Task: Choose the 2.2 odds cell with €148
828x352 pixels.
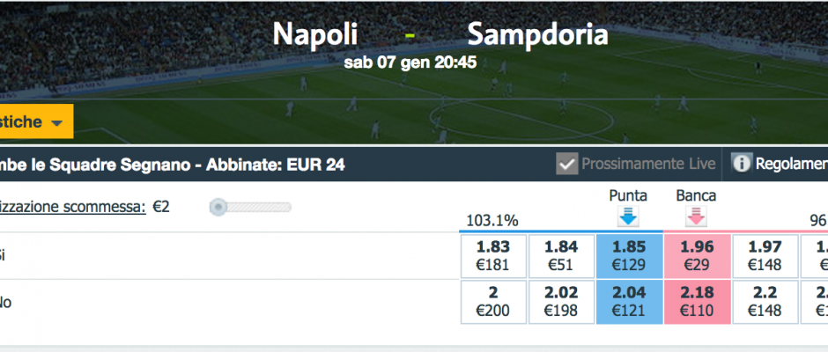Action: tap(765, 302)
